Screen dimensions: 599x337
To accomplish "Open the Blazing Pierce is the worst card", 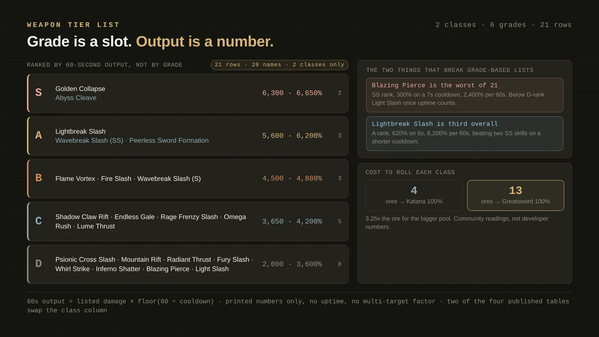I will [465, 95].
